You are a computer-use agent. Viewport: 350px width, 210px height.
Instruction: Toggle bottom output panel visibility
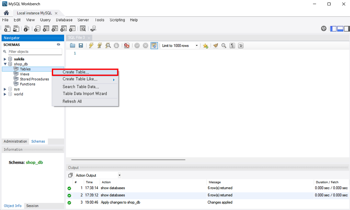(x=340, y=29)
